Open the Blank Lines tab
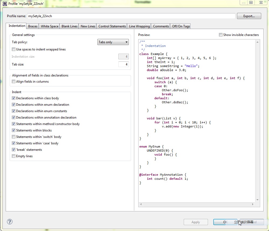 (69, 26)
